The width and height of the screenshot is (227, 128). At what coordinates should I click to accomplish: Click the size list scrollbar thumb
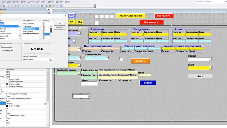click(x=51, y=30)
